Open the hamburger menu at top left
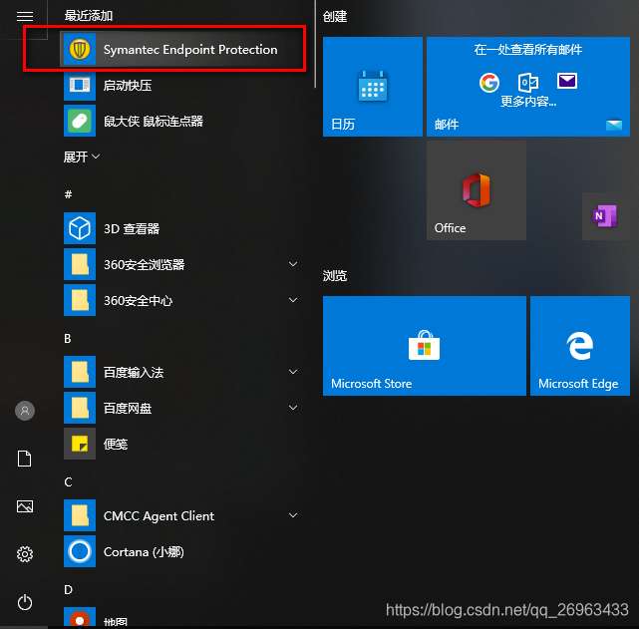 [25, 16]
